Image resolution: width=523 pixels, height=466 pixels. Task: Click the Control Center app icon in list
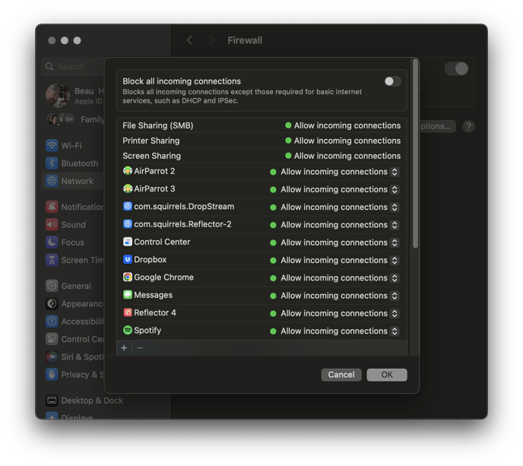pos(128,242)
